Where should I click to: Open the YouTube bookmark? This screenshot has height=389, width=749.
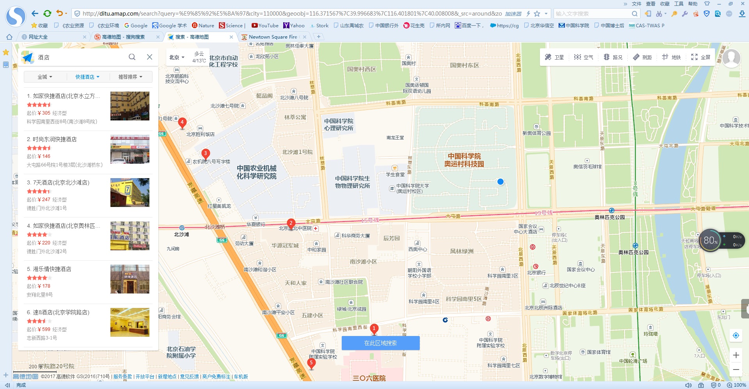[x=265, y=25]
